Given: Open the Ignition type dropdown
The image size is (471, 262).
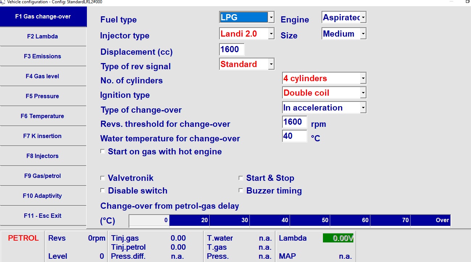Looking at the screenshot, I should point(363,93).
